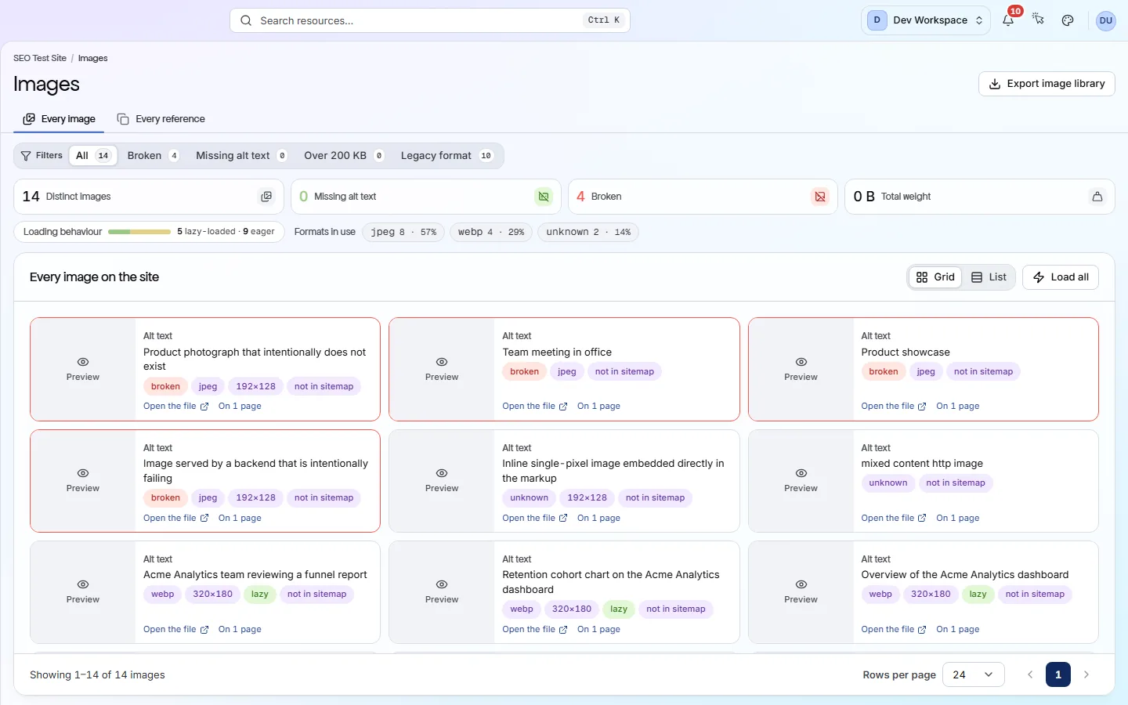The width and height of the screenshot is (1128, 705).
Task: Click the Distinct images card icon
Action: (266, 197)
